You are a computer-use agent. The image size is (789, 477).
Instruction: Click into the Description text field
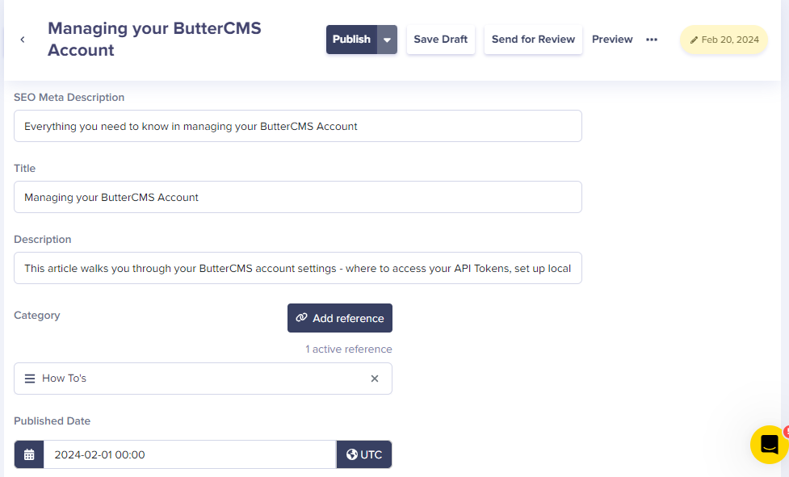point(298,268)
